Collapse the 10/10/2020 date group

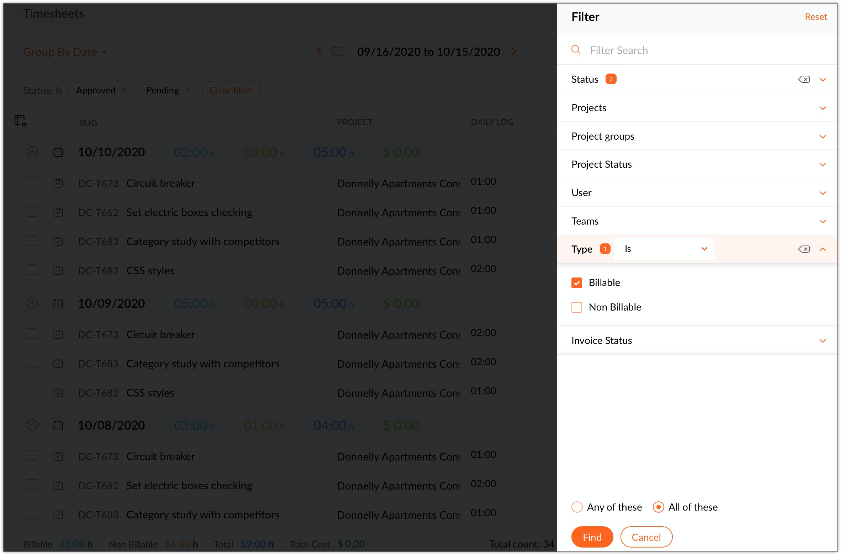(x=32, y=152)
